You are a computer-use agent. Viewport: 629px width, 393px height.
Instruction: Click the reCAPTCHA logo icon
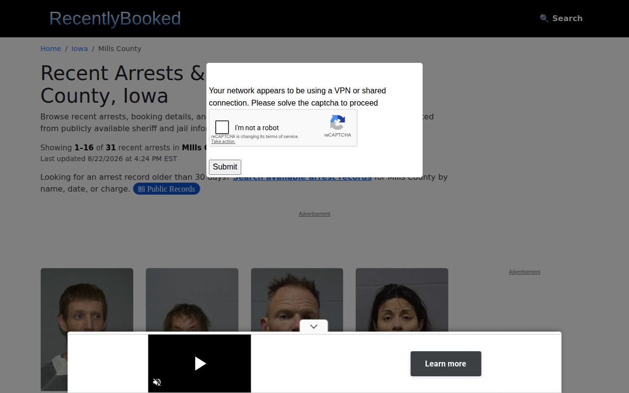tap(338, 122)
